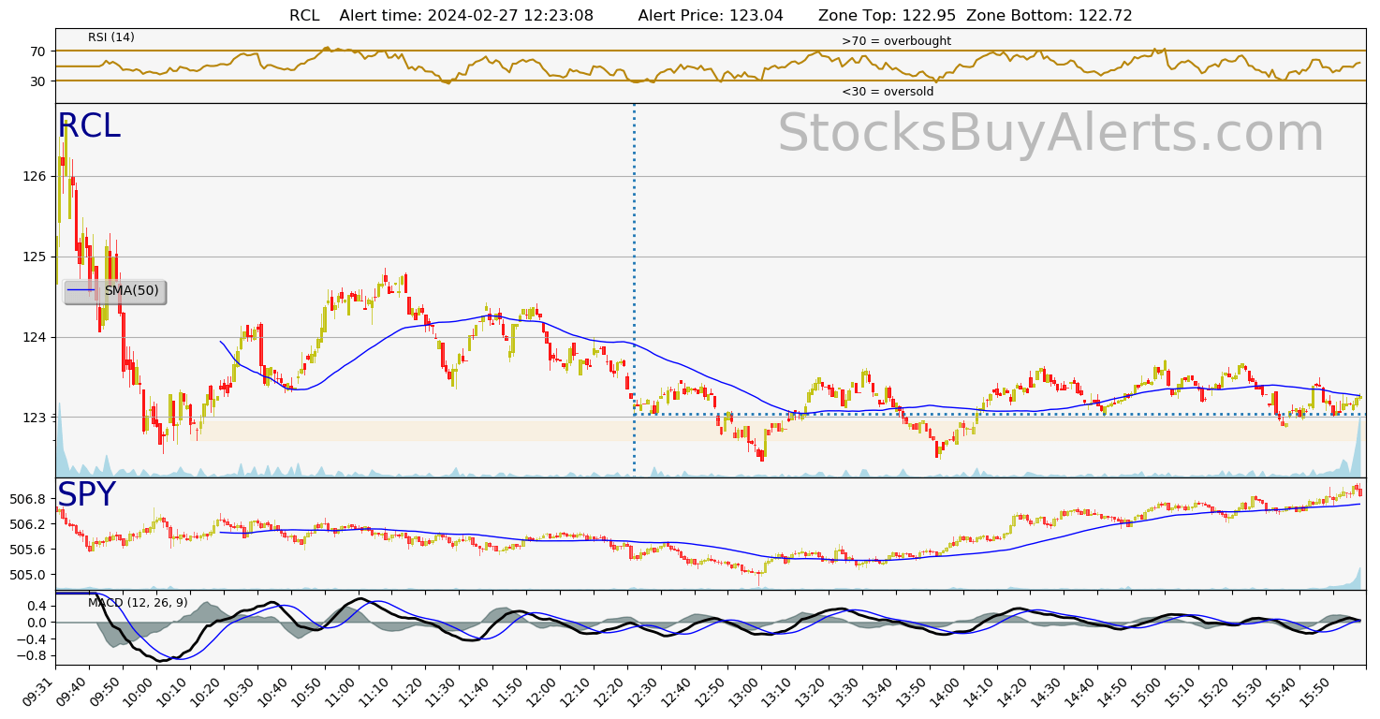
Task: Click the SPY ticker label
Action: [x=86, y=495]
